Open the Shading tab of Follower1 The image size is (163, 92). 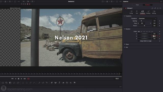(x=148, y=12)
